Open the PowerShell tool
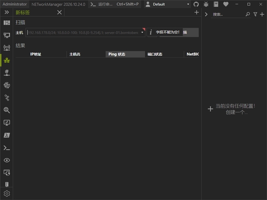Image resolution: width=267 pixels, height=200 pixels. point(7,135)
